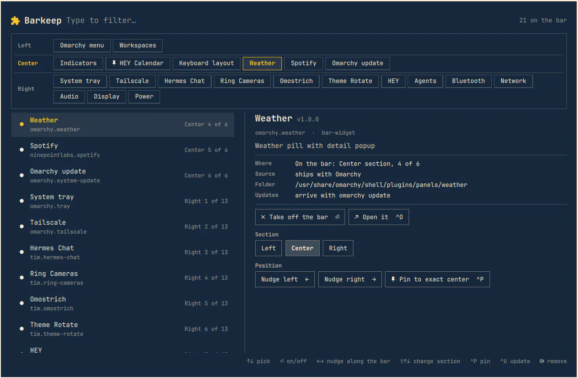The width and height of the screenshot is (578, 378).
Task: Pin Weather to exact center
Action: click(x=438, y=279)
